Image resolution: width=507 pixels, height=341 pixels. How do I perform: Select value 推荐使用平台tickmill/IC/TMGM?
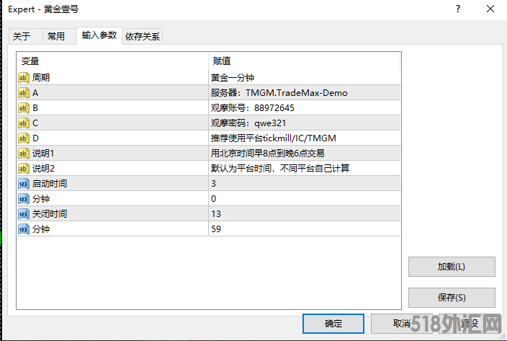click(x=274, y=138)
